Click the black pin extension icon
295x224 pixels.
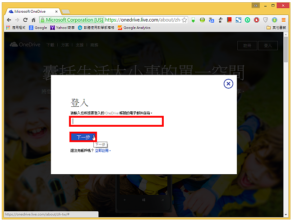220,20
